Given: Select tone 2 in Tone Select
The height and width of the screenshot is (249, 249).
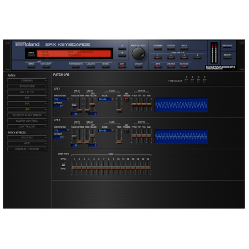Looking at the screenshot, I should (192, 81).
